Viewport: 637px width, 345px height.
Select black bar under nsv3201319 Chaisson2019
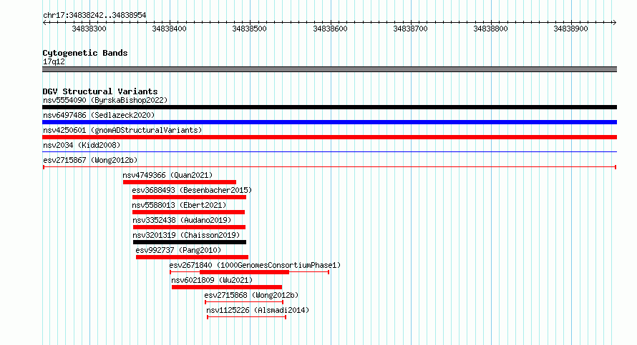(190, 242)
